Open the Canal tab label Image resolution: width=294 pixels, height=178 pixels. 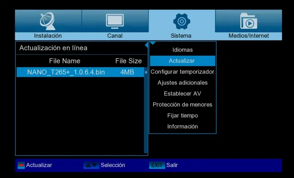[x=115, y=36]
